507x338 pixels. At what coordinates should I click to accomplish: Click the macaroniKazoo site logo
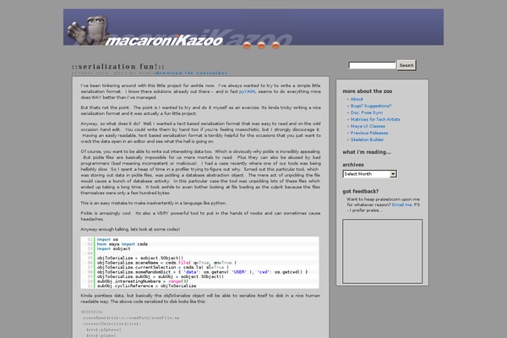(x=164, y=41)
